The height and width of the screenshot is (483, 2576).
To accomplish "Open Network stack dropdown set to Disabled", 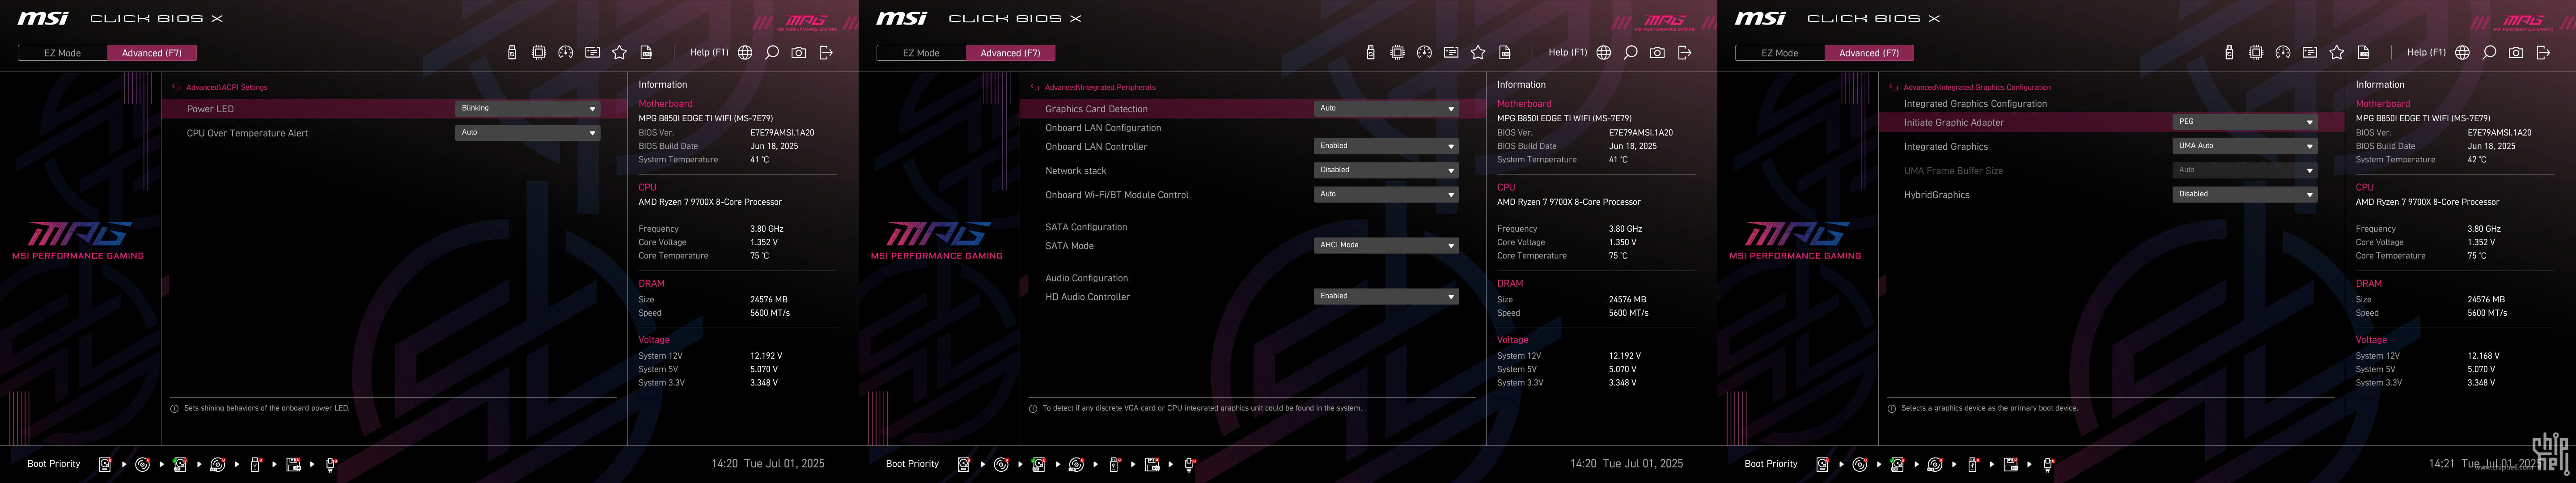I will 1386,170.
